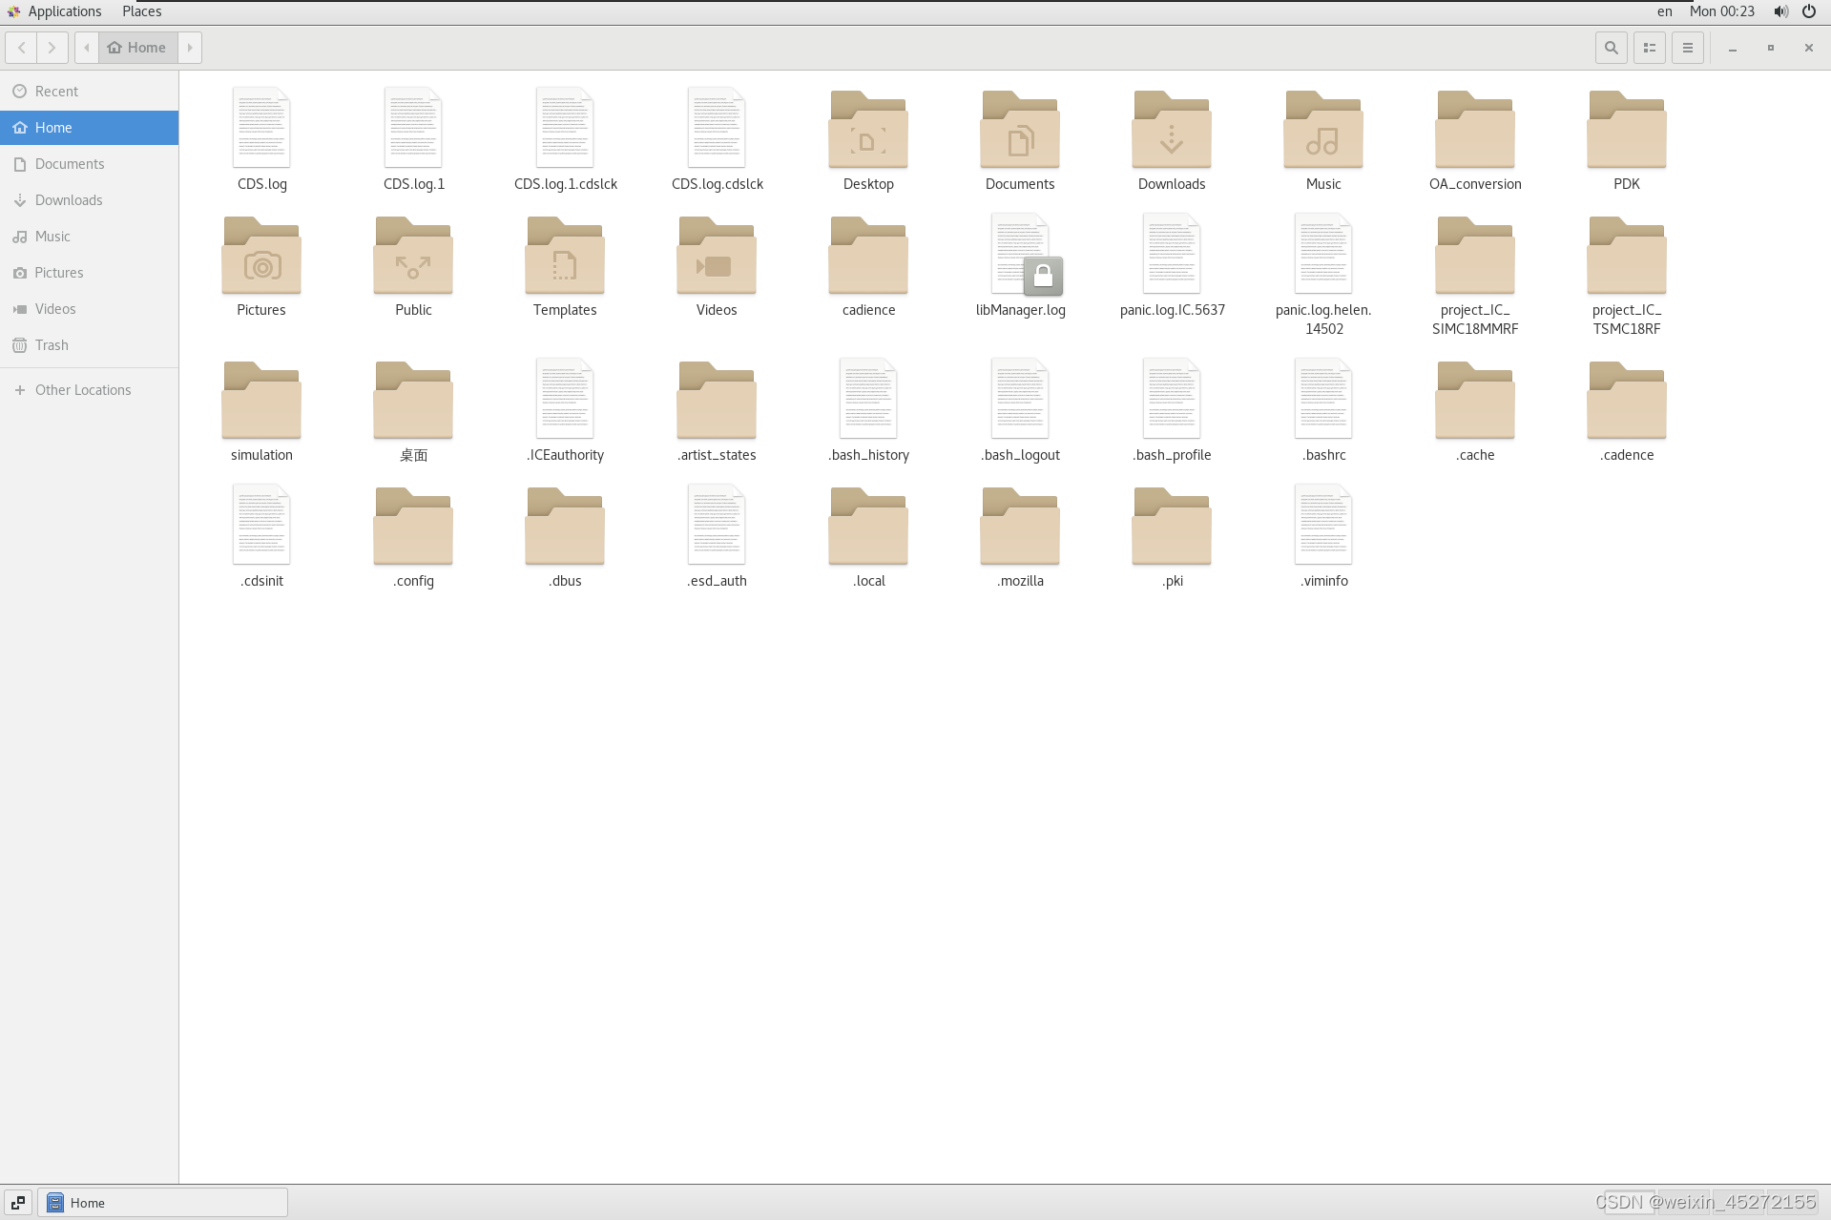Select the Templates folder icon
Image resolution: width=1831 pixels, height=1220 pixels.
tap(564, 257)
